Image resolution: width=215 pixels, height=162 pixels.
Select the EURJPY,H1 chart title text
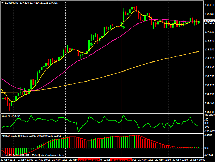[x=11, y=3]
